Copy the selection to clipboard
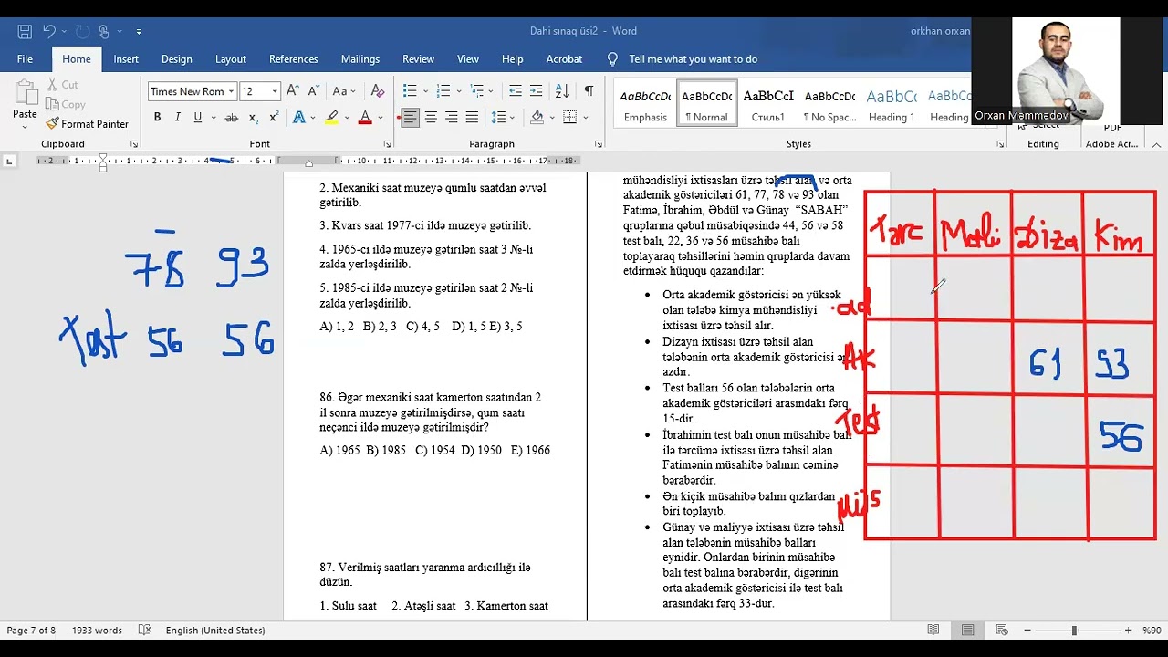 click(66, 104)
